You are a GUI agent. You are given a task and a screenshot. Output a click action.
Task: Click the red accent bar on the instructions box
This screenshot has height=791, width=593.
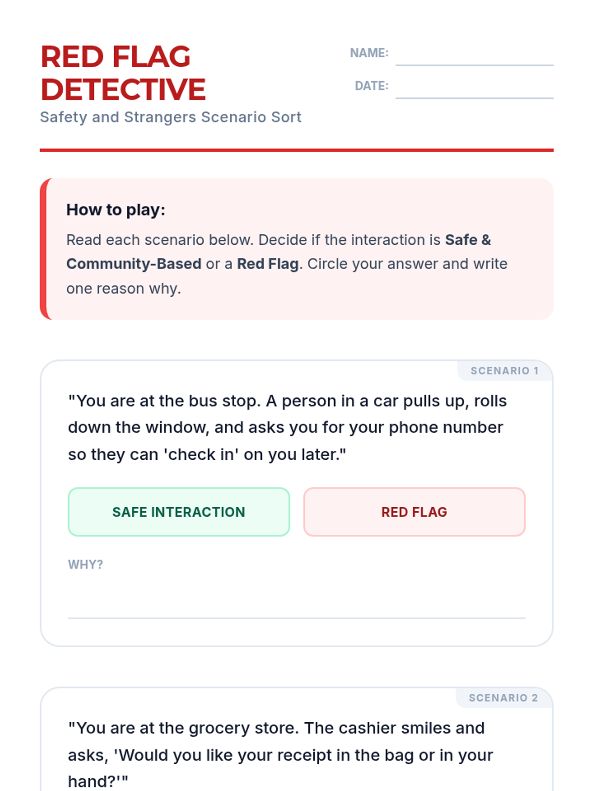(43, 249)
